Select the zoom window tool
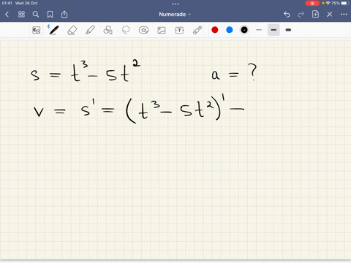351x263 pixels. point(37,30)
